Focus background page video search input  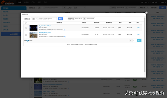pos(53,8)
